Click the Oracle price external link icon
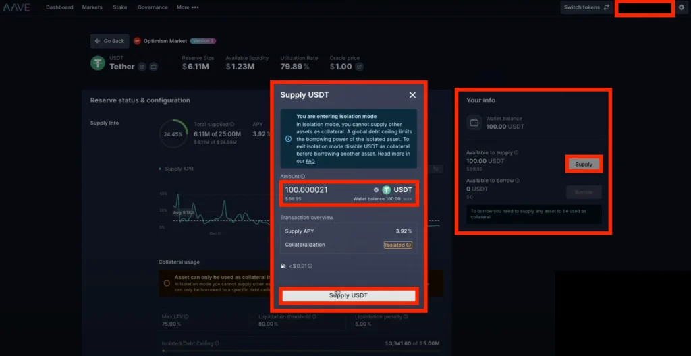This screenshot has height=356, width=691. pyautogui.click(x=359, y=67)
